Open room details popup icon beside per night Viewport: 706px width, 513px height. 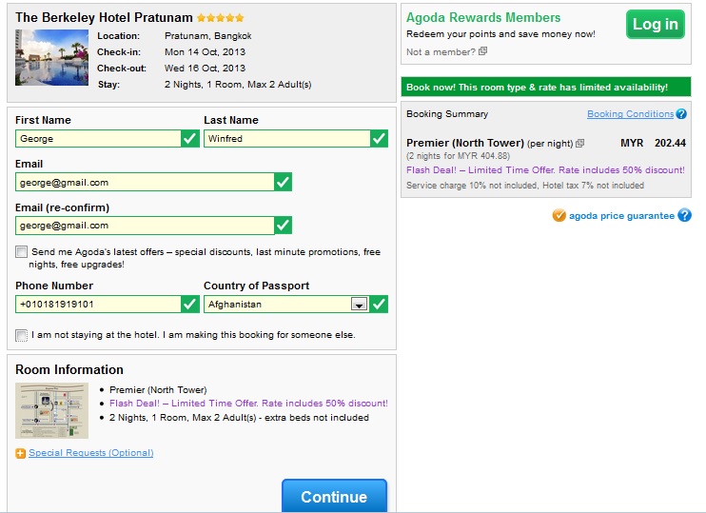pyautogui.click(x=580, y=143)
